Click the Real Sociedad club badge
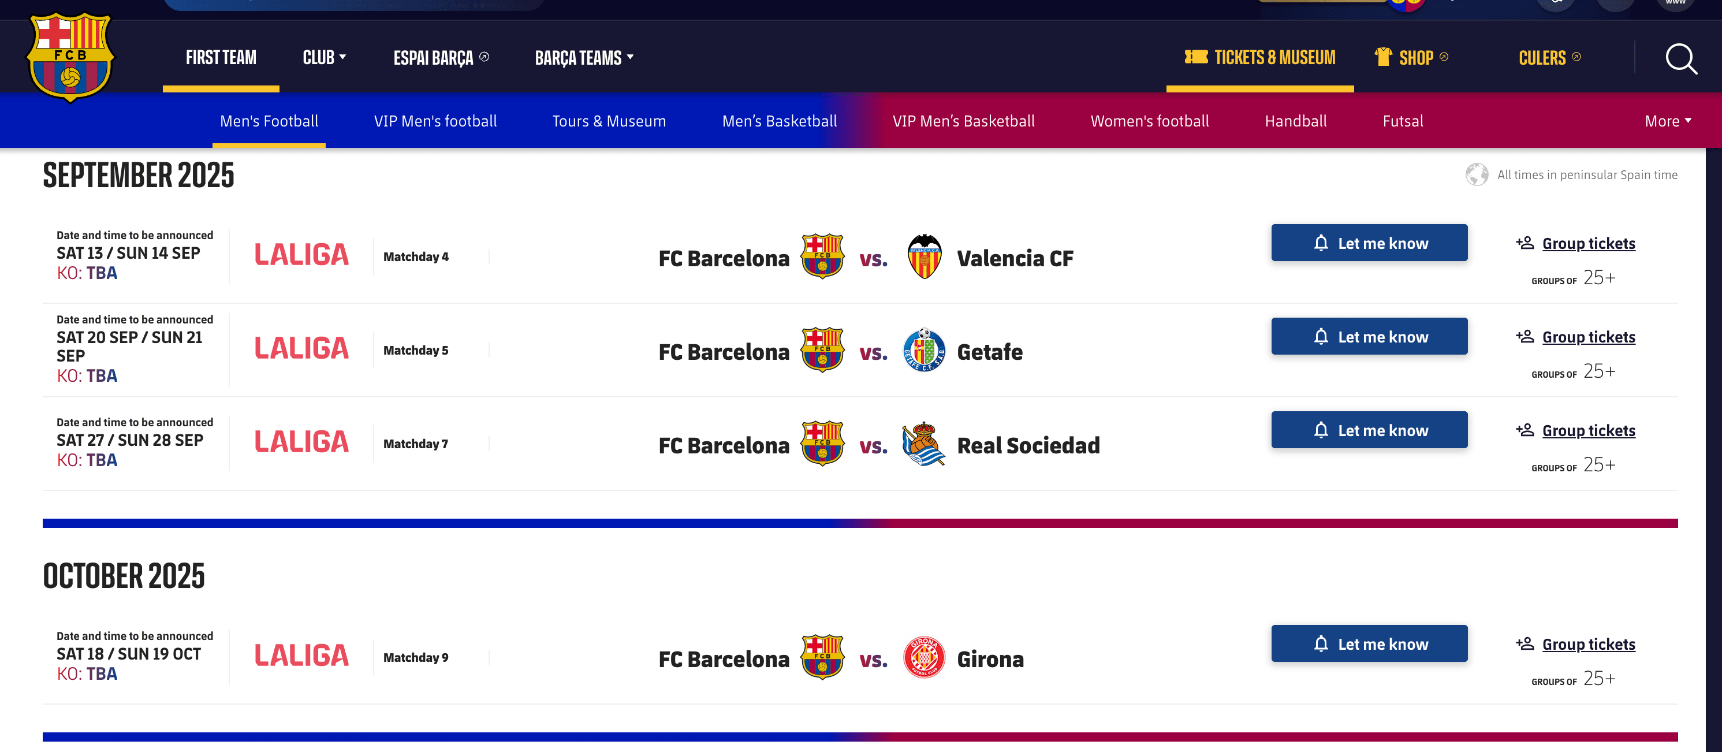The height and width of the screenshot is (752, 1722). point(925,444)
